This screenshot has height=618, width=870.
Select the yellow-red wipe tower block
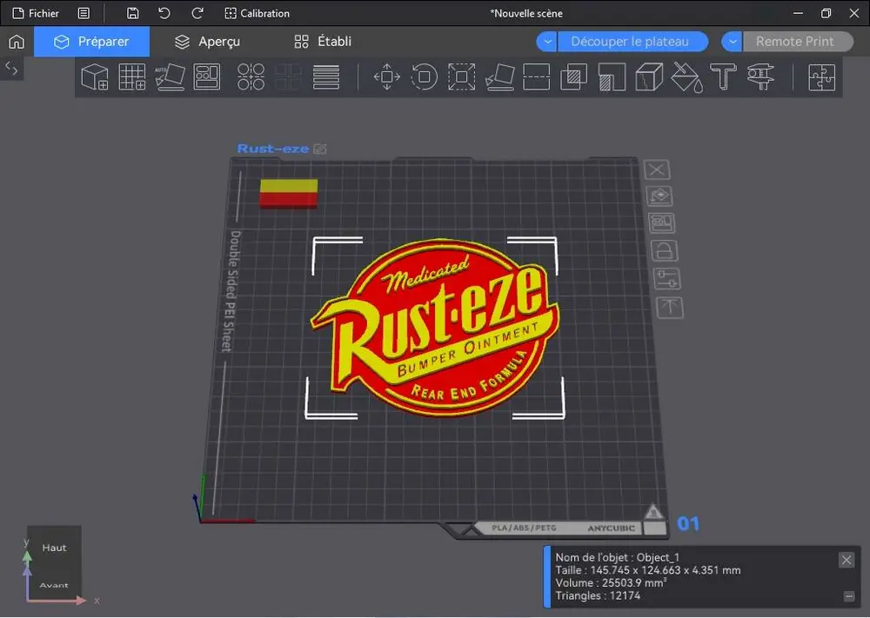[289, 194]
